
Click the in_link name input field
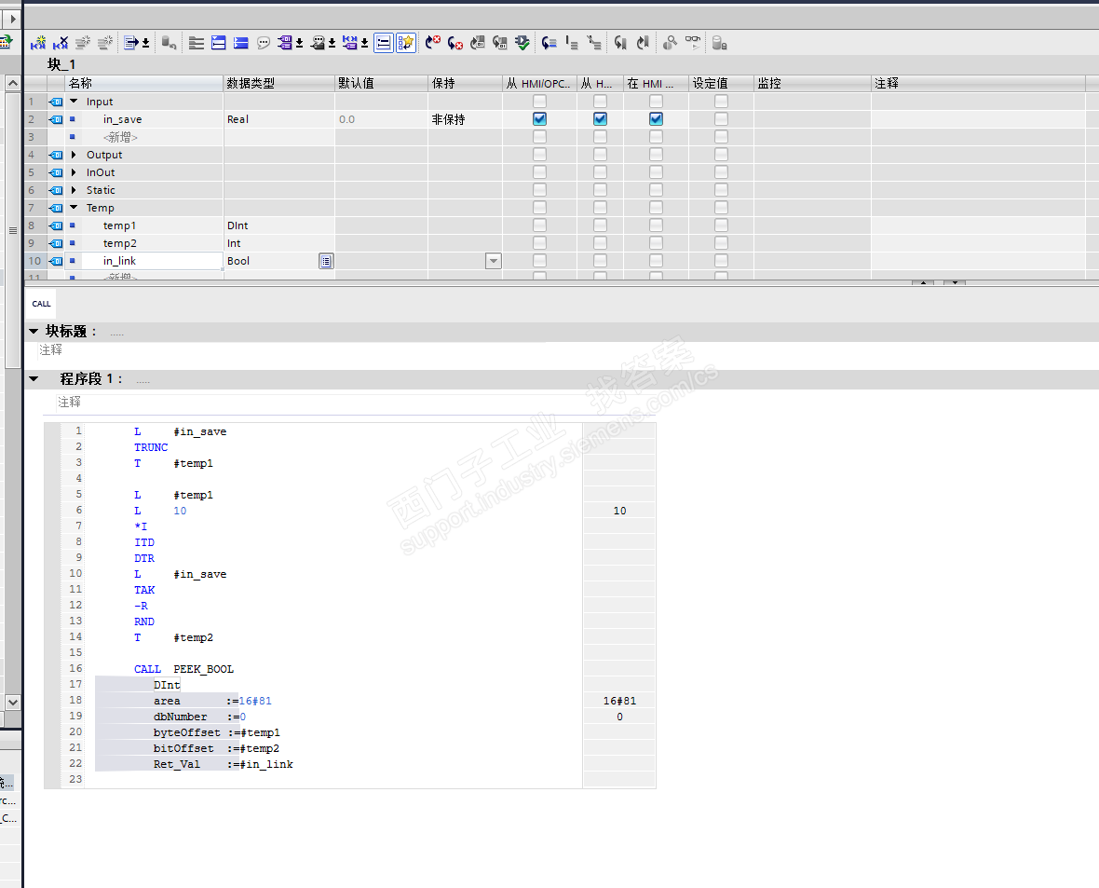144,261
